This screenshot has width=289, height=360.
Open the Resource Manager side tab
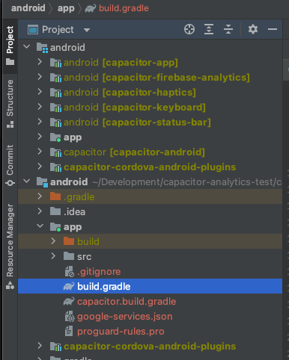tap(10, 246)
